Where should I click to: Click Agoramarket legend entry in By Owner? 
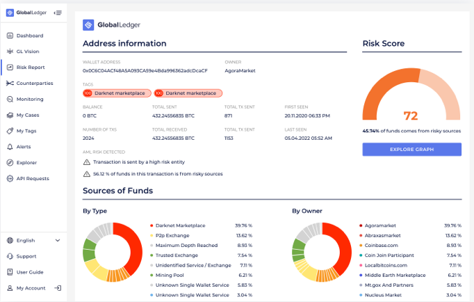tap(410, 225)
